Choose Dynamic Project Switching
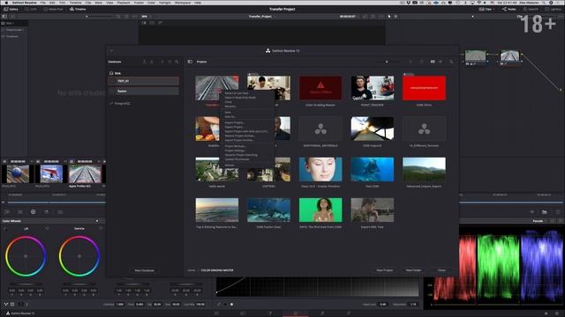 point(241,155)
